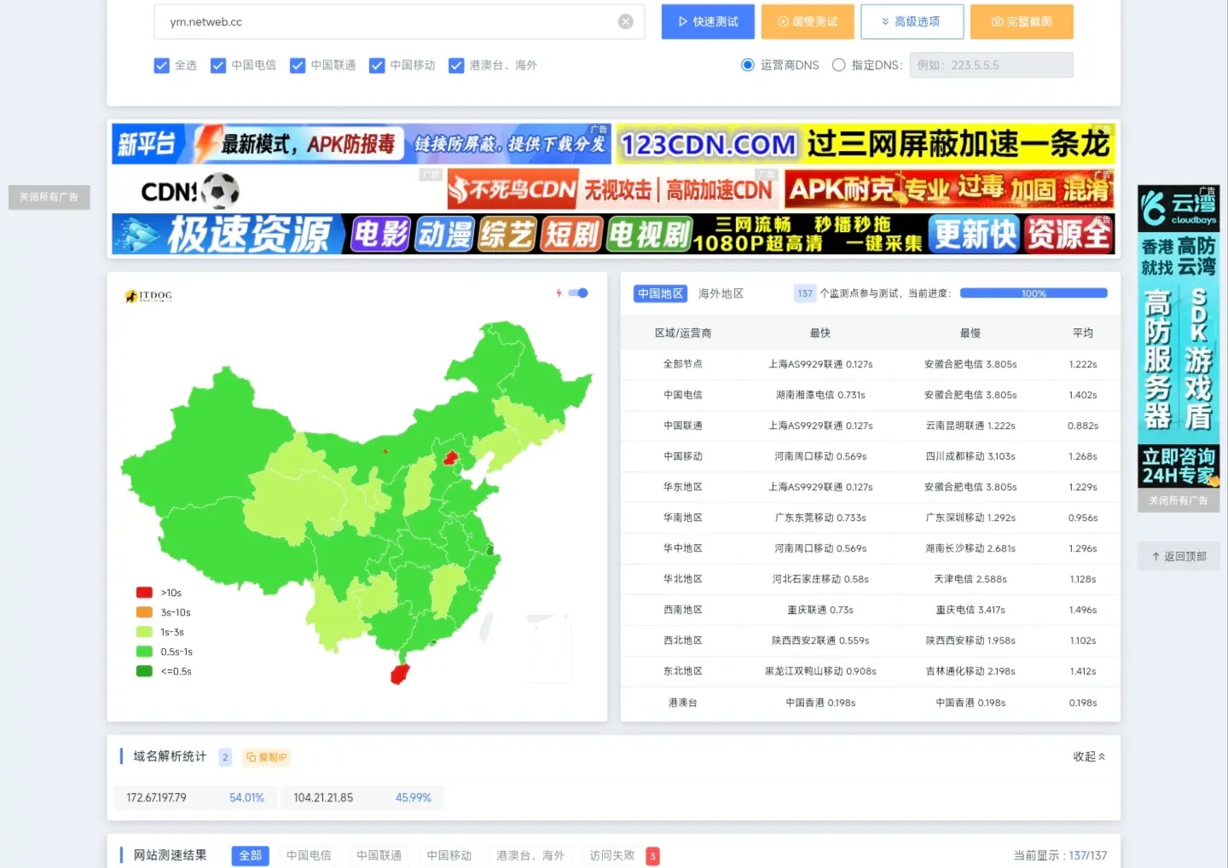This screenshot has height=868, width=1228.
Task: Click the 完整截图 screenshot button
Action: tap(1022, 21)
